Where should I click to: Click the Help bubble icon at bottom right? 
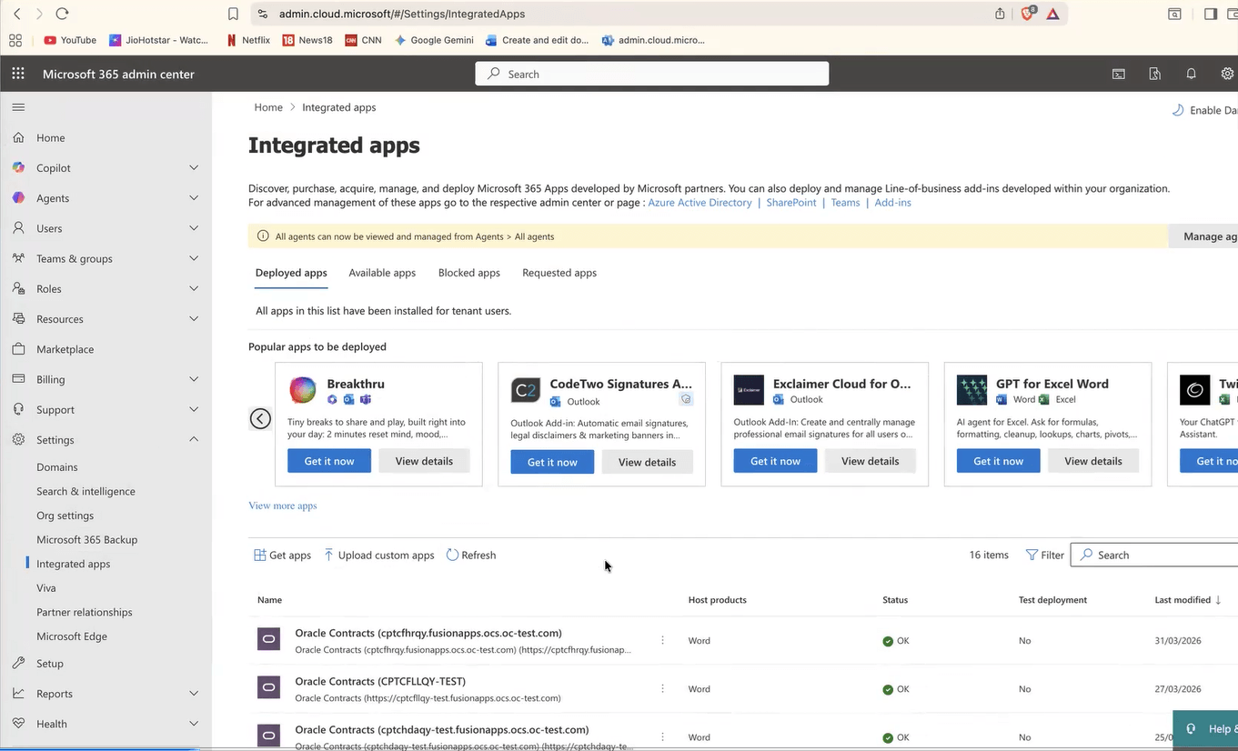click(x=1191, y=728)
